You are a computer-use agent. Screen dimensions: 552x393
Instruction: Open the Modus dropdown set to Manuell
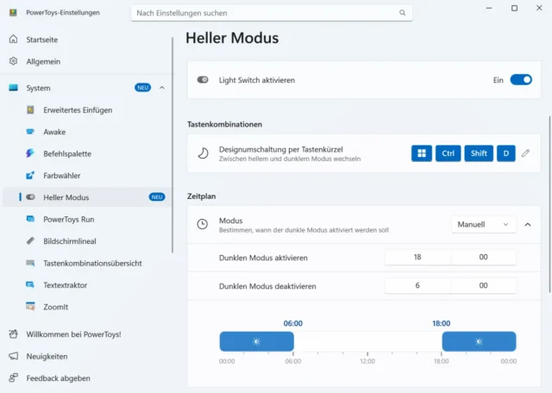pos(483,224)
